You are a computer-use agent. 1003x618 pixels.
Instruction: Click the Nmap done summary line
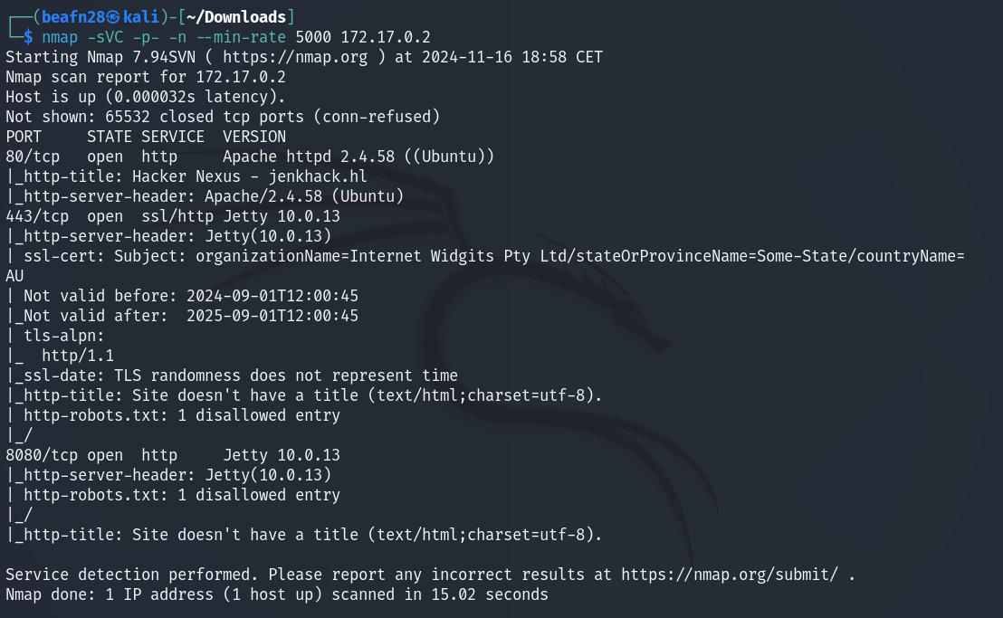pos(276,594)
